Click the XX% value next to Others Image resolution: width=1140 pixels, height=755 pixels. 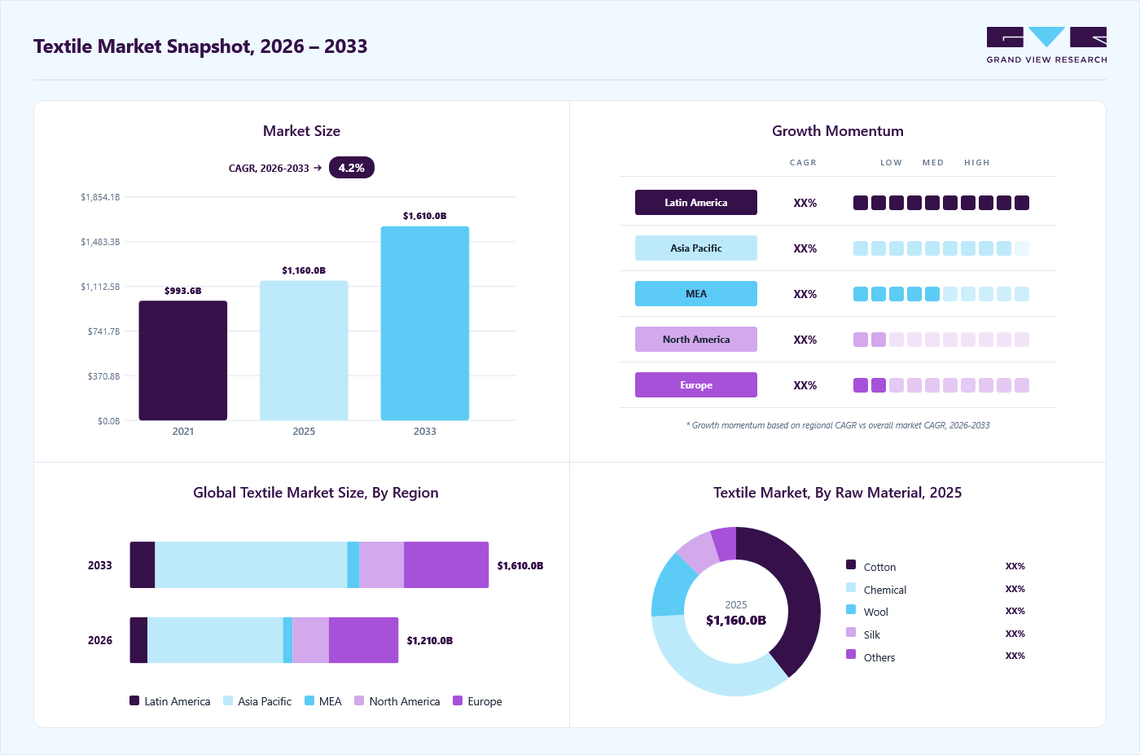(x=1015, y=656)
